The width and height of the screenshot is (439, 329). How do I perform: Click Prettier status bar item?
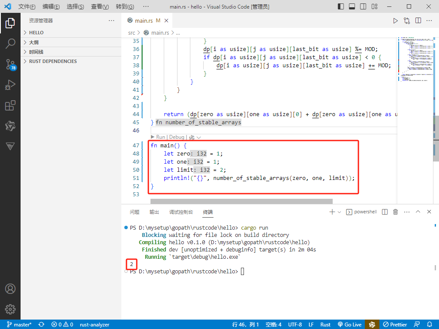[x=395, y=325]
